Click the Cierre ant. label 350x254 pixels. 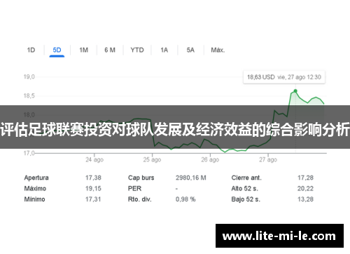[x=246, y=178]
